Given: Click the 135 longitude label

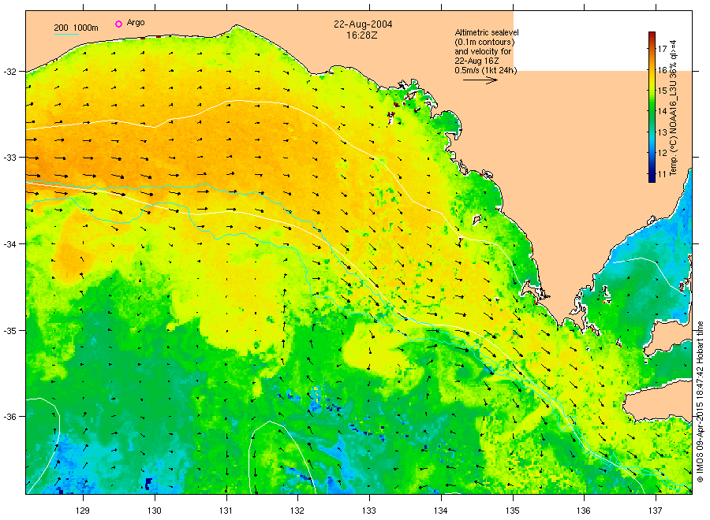Looking at the screenshot, I should coord(513,511).
